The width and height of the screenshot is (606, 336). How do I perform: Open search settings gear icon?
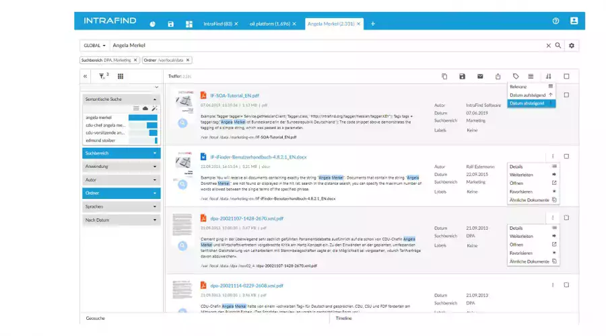(572, 46)
